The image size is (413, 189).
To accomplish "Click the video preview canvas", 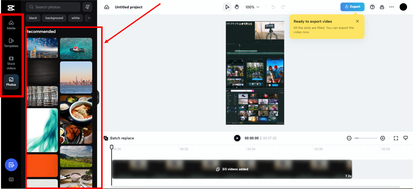I will click(x=255, y=73).
